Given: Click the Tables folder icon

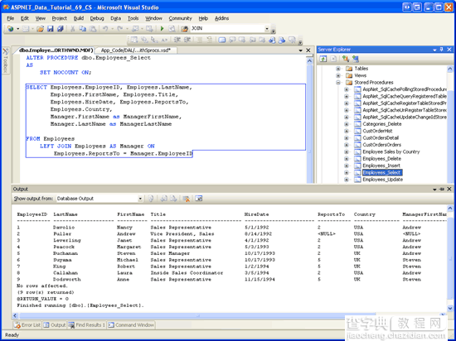Looking at the screenshot, I should pos(349,69).
